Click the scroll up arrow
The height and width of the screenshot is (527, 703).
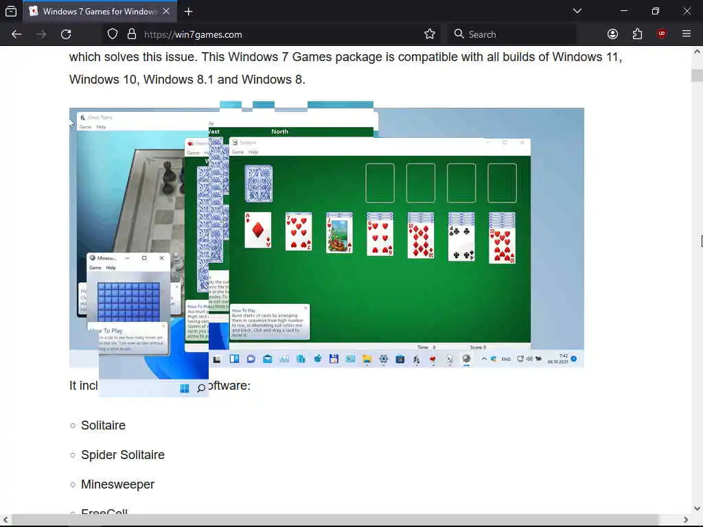pos(697,51)
